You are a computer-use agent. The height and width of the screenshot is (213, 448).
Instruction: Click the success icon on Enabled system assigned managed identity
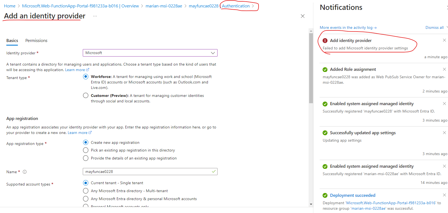click(x=325, y=103)
